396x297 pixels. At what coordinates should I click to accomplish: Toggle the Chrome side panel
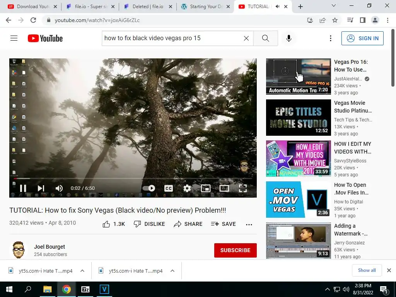point(363,20)
